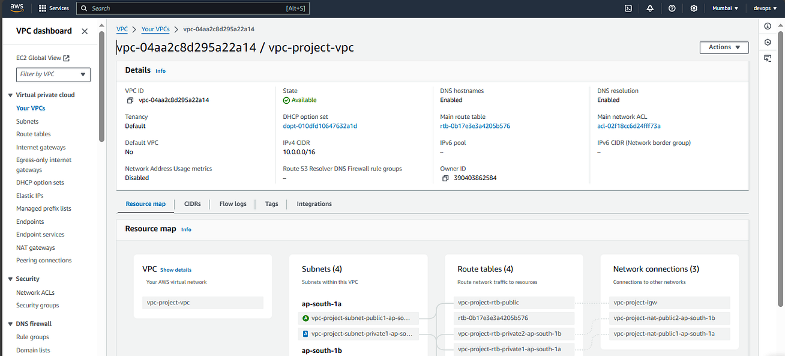Image resolution: width=785 pixels, height=356 pixels.
Task: Switch to the Tags tab
Action: click(271, 204)
